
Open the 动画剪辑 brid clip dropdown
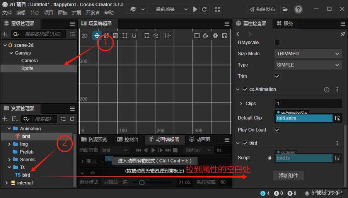click(115, 150)
